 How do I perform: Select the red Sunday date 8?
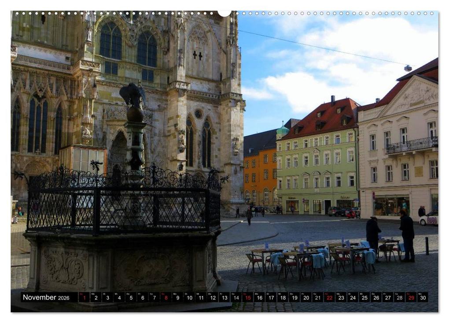click(166, 297)
